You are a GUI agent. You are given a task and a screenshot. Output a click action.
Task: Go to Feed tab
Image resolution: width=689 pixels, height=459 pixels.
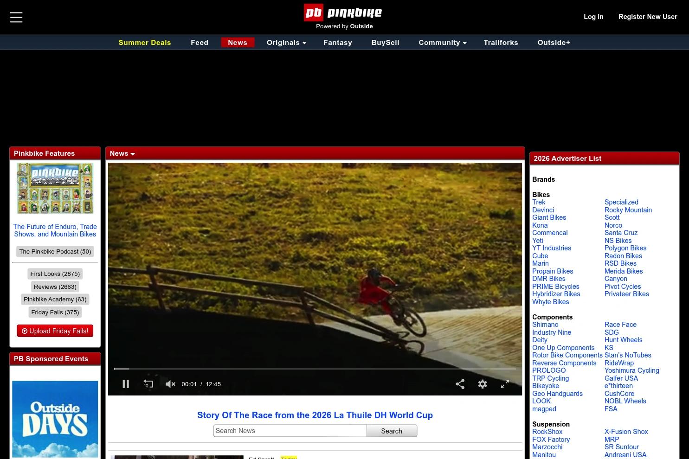(200, 43)
